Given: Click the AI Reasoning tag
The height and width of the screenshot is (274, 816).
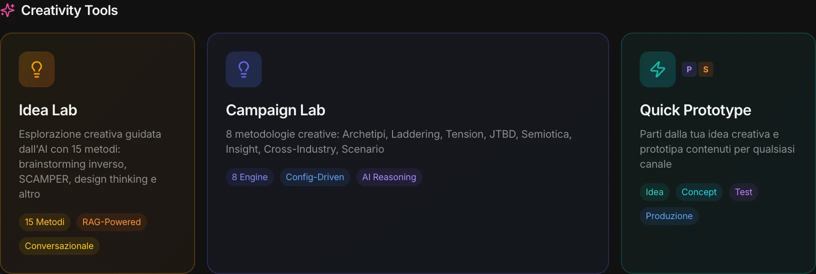Looking at the screenshot, I should coord(389,177).
